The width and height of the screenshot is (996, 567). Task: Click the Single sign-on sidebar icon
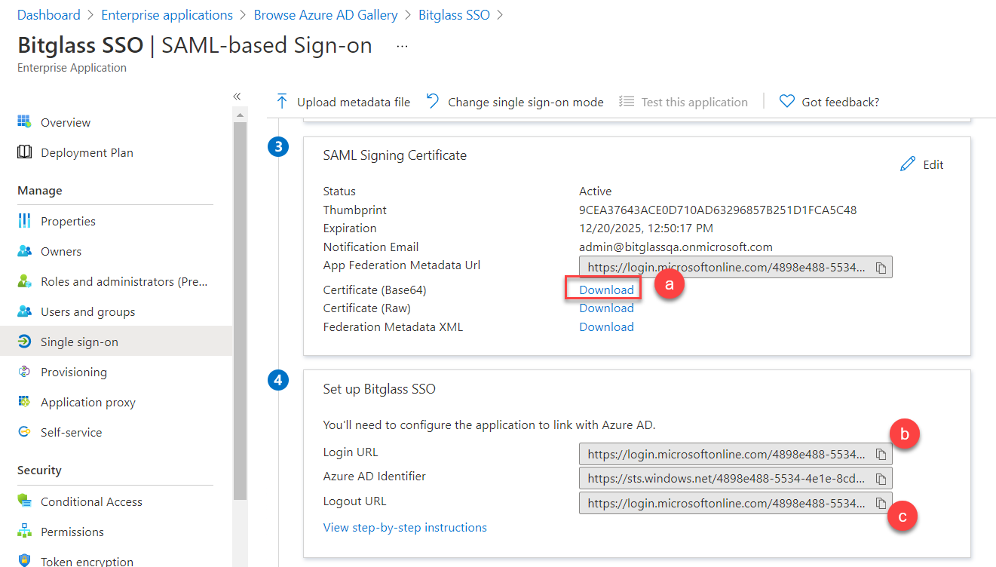25,341
